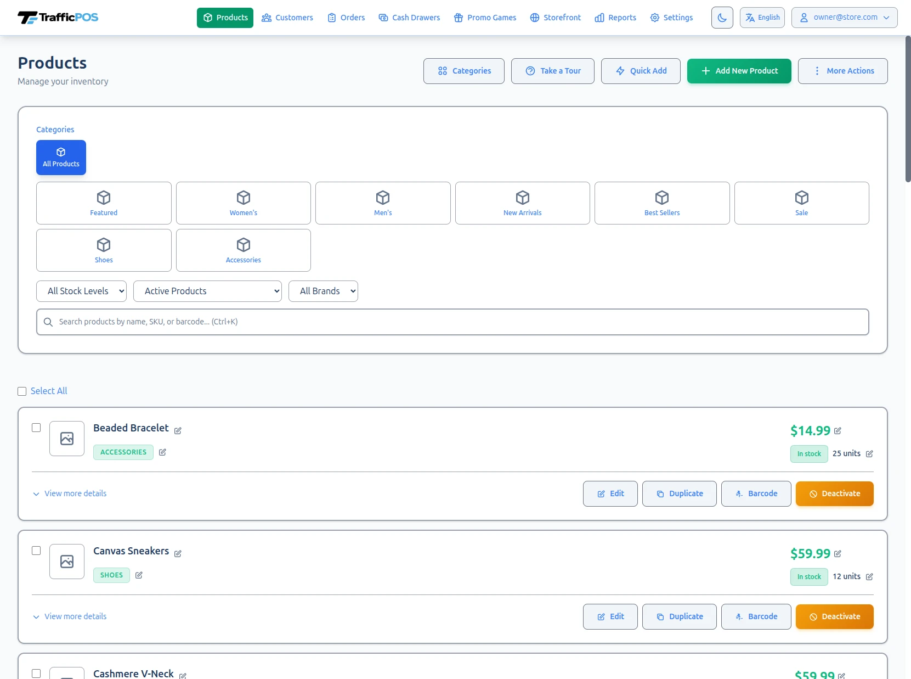Edit the $59.99 Canvas Sneakers price icon

click(838, 554)
